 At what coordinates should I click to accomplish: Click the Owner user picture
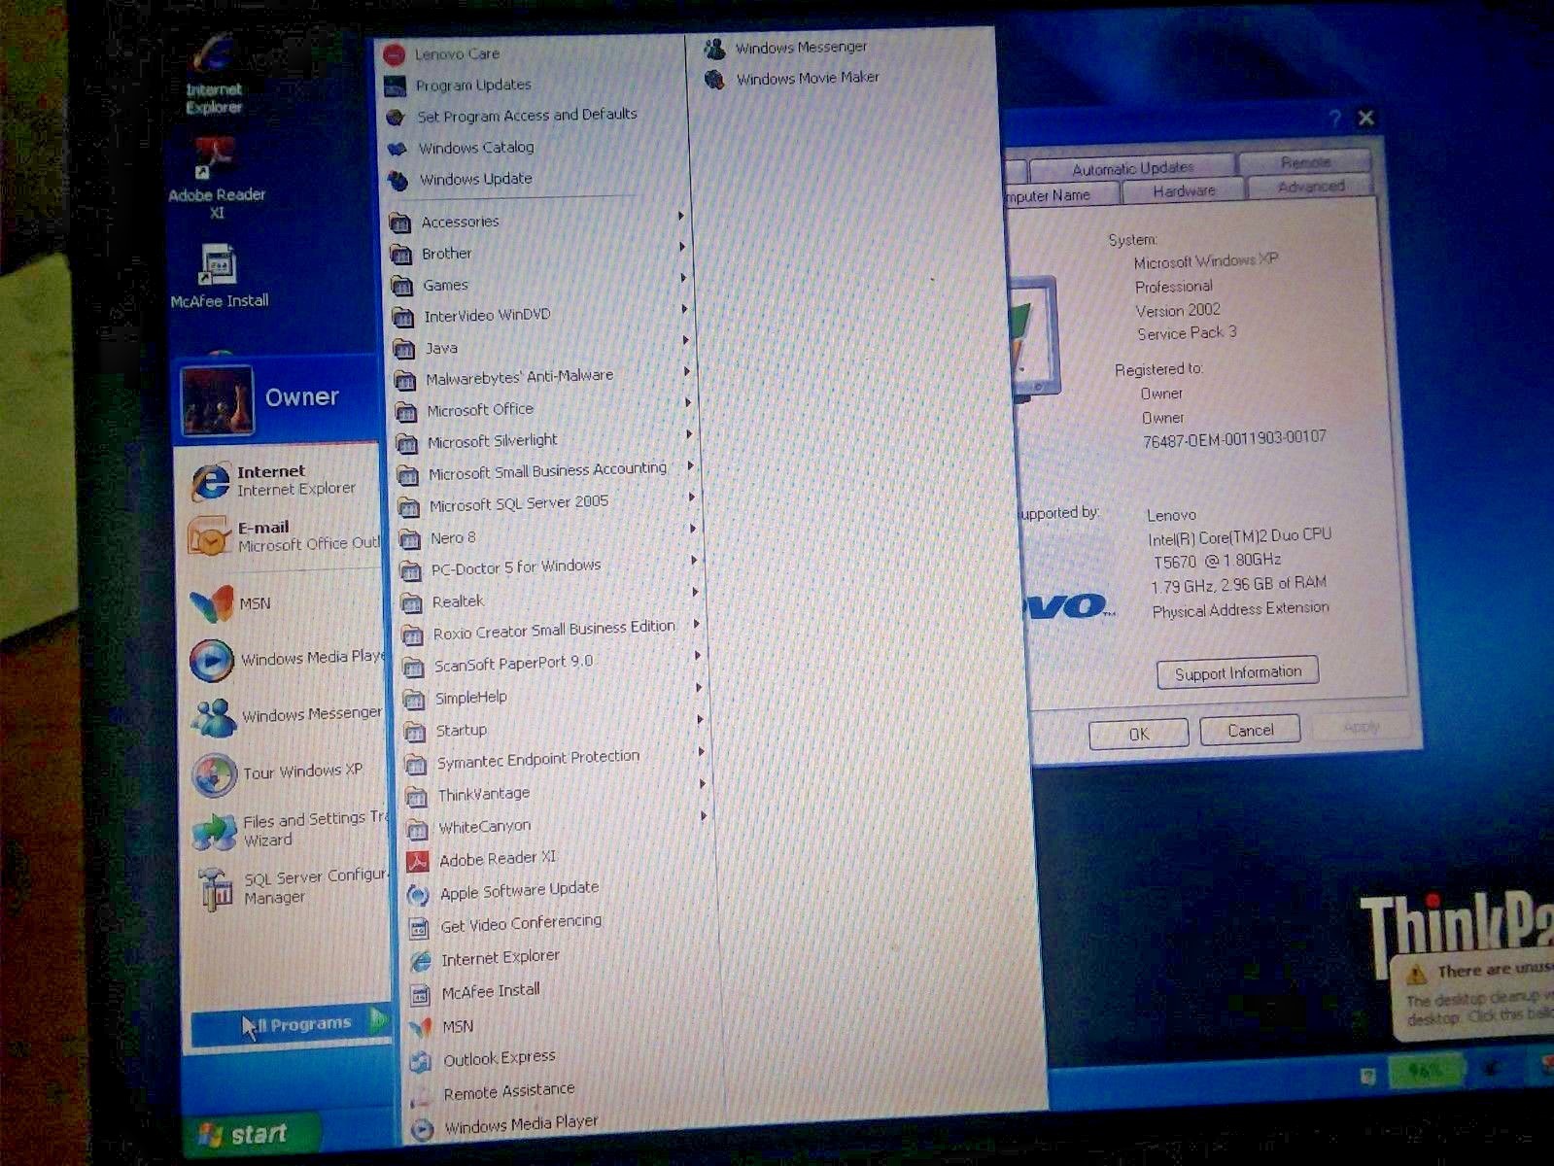pyautogui.click(x=217, y=400)
